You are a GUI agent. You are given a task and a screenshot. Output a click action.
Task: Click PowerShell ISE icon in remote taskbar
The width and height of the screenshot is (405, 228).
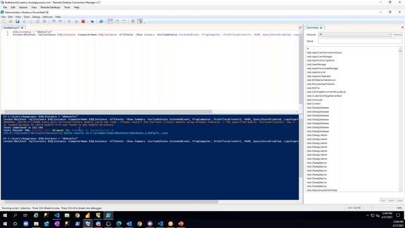click(108, 215)
